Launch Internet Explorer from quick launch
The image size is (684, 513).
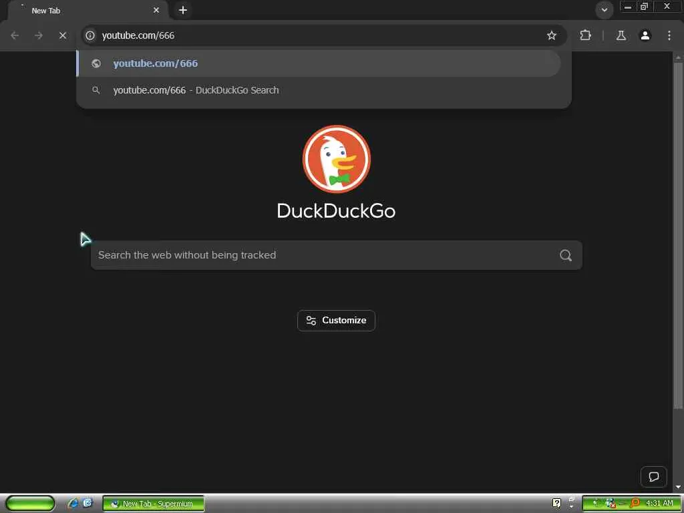click(73, 504)
